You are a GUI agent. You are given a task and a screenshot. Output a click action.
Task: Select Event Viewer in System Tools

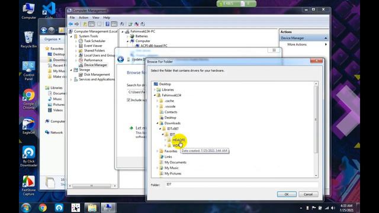point(93,46)
